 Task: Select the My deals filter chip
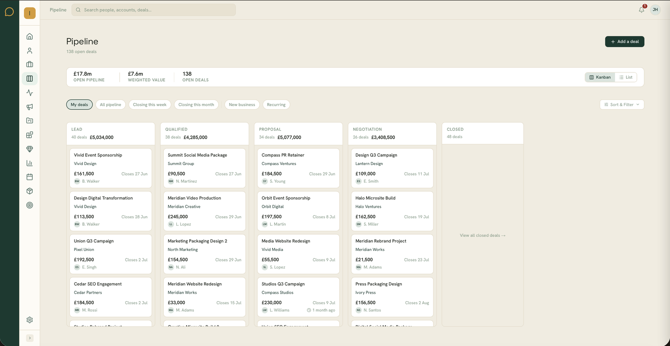pos(80,105)
